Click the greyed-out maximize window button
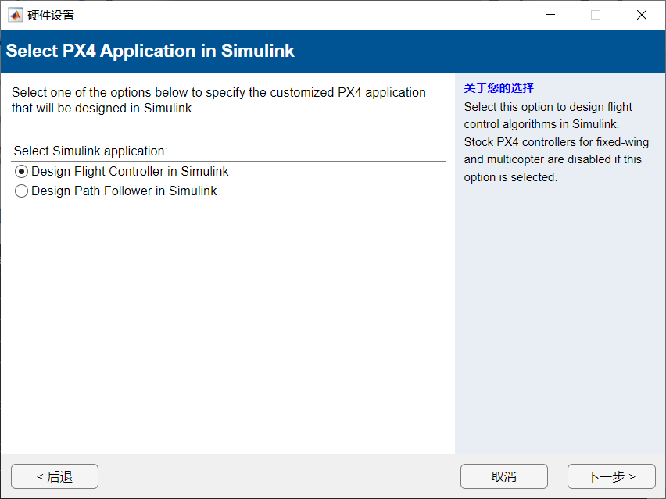This screenshot has width=666, height=499. click(x=596, y=15)
